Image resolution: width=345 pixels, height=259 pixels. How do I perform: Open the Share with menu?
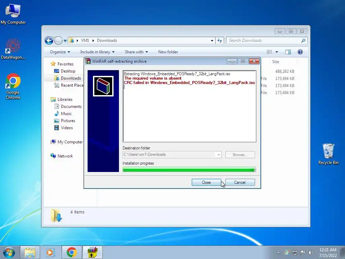point(136,52)
